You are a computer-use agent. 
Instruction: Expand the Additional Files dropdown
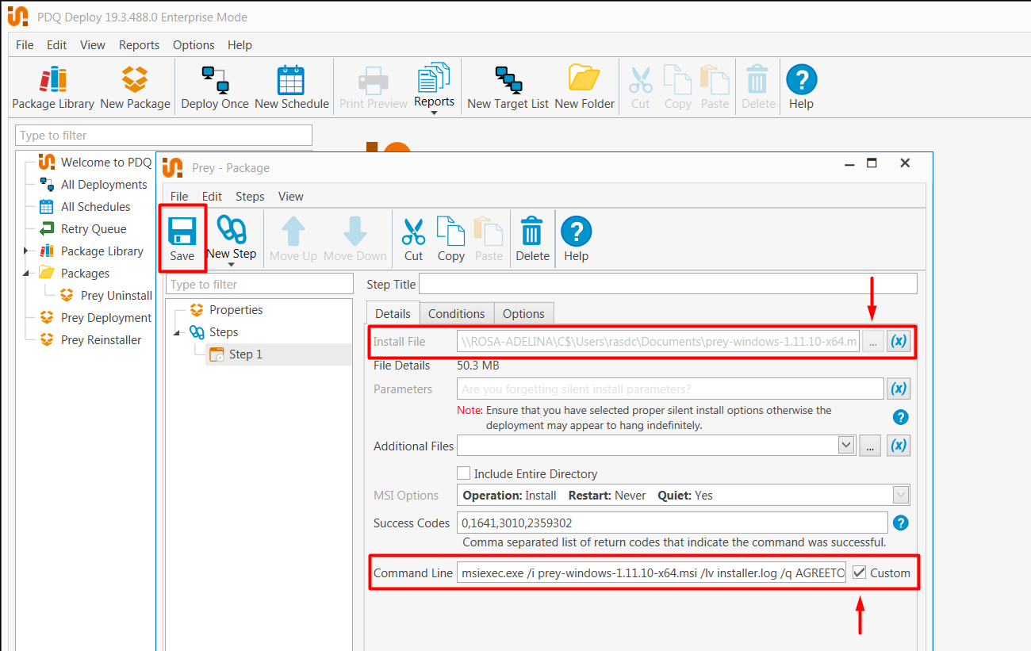point(845,446)
